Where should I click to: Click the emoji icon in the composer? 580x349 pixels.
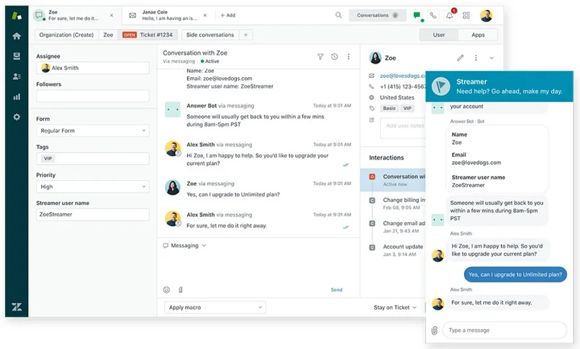[166, 290]
